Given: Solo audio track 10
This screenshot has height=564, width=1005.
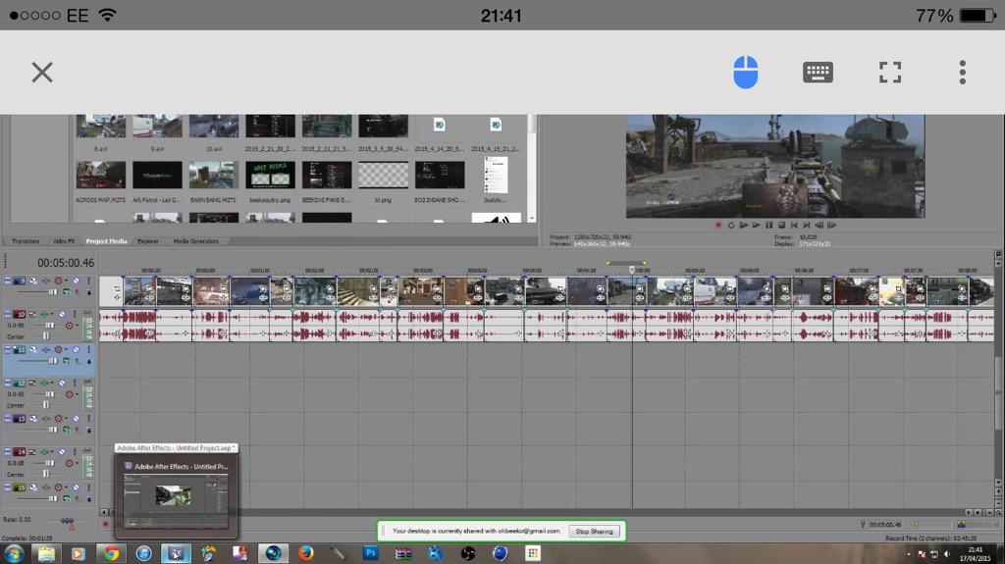Looking at the screenshot, I should tap(75, 314).
